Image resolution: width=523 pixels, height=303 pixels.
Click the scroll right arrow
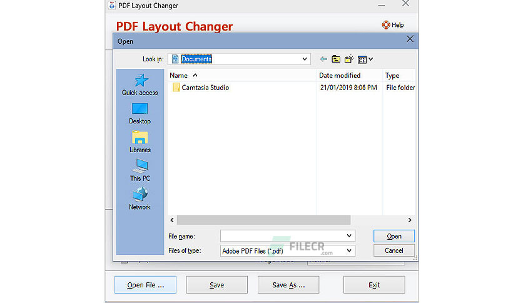[410, 220]
